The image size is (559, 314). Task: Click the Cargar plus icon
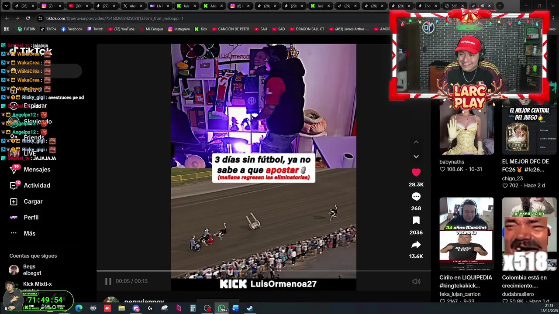click(x=14, y=201)
